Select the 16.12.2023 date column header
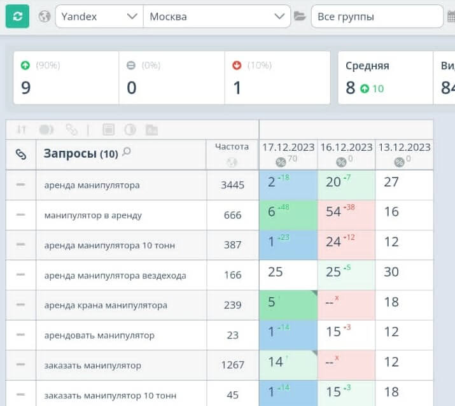The image size is (455, 406). point(346,147)
